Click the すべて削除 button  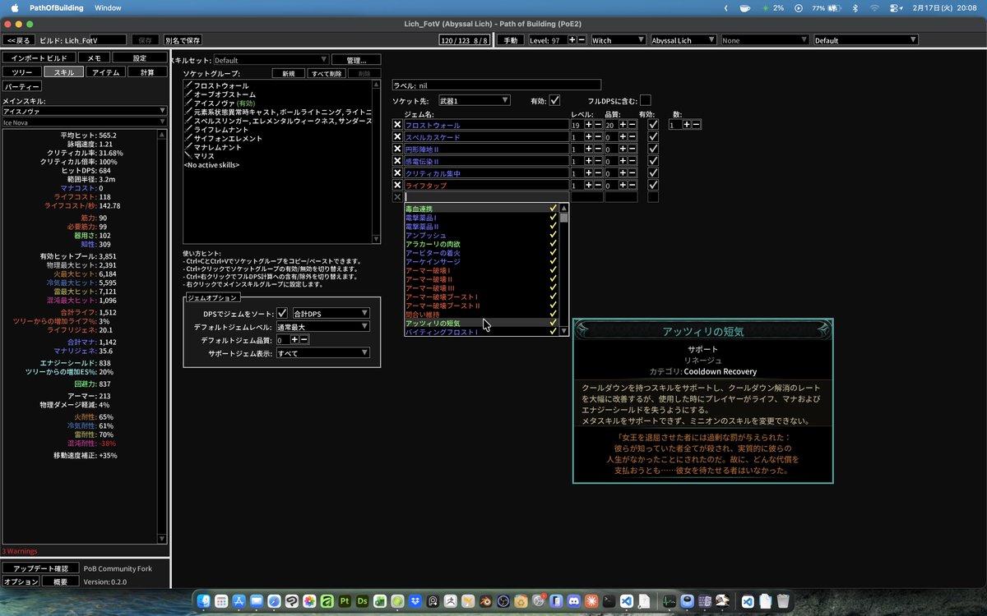pyautogui.click(x=326, y=74)
